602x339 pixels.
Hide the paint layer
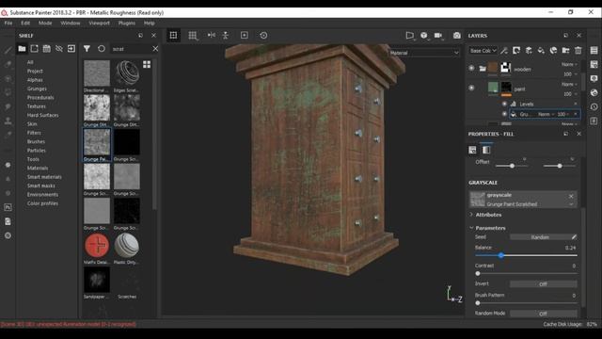(471, 88)
